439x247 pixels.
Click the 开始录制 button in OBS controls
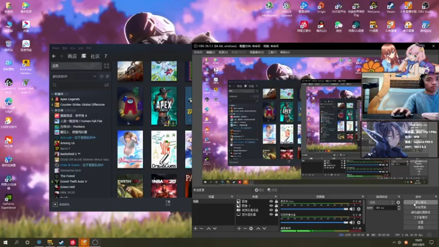pos(420,207)
